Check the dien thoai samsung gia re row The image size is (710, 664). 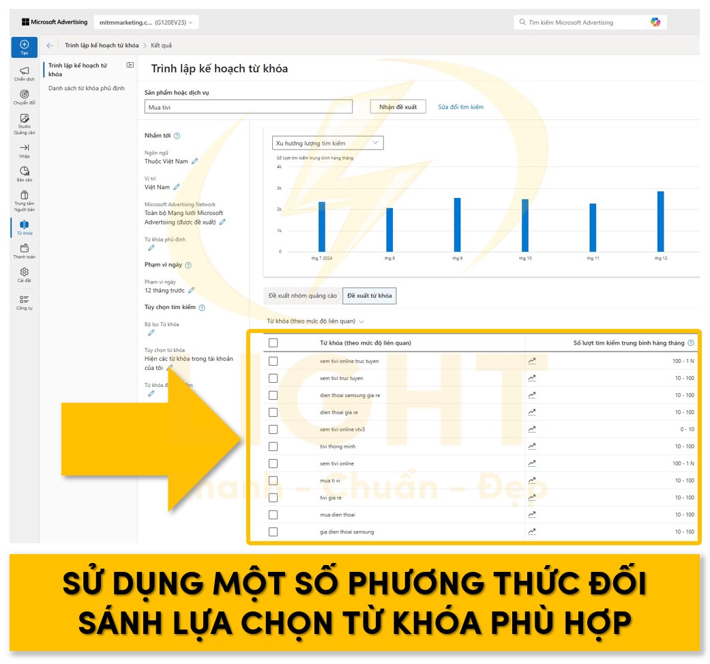point(273,395)
